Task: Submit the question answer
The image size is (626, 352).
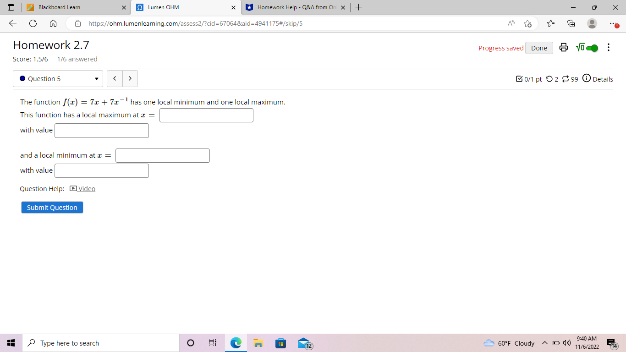Action: [52, 207]
